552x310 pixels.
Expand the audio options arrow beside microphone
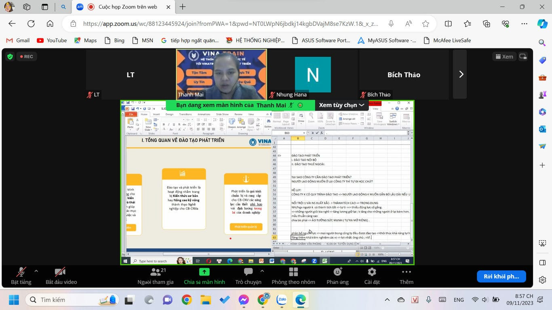click(36, 271)
